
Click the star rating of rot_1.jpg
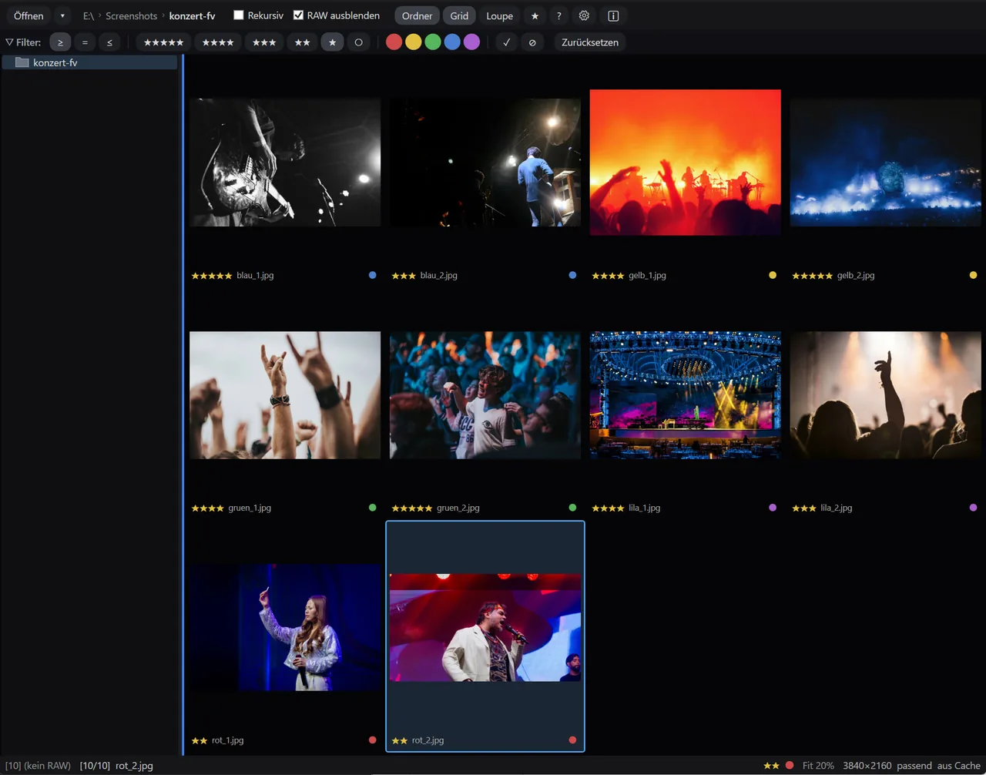(200, 740)
